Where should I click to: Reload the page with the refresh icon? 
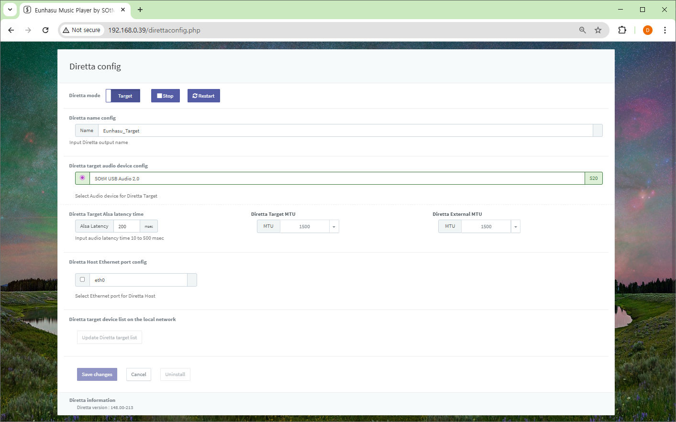tap(45, 30)
